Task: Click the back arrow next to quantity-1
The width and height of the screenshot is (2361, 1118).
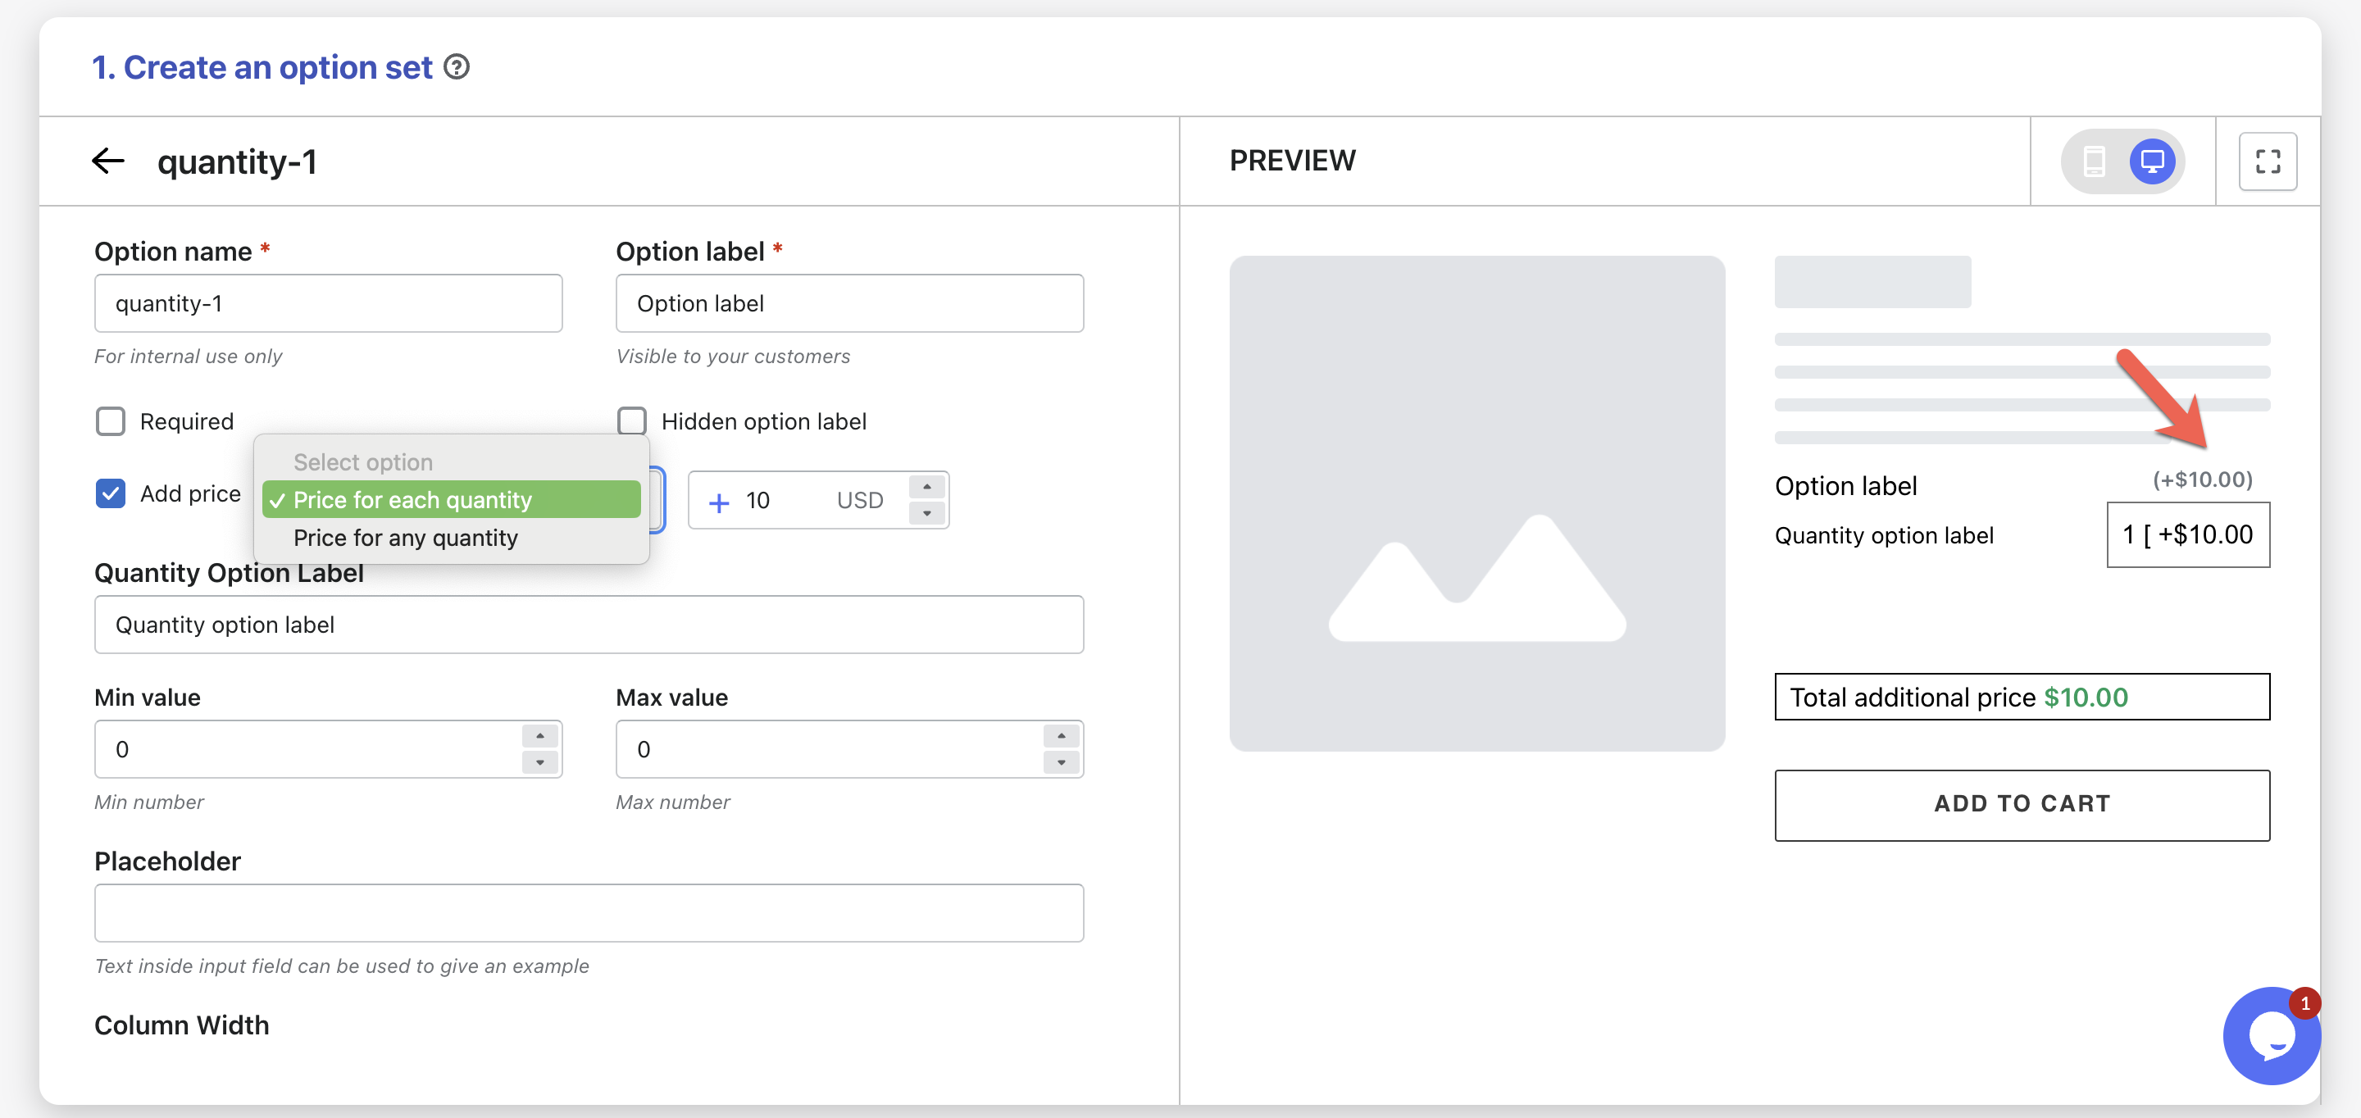Action: [108, 161]
